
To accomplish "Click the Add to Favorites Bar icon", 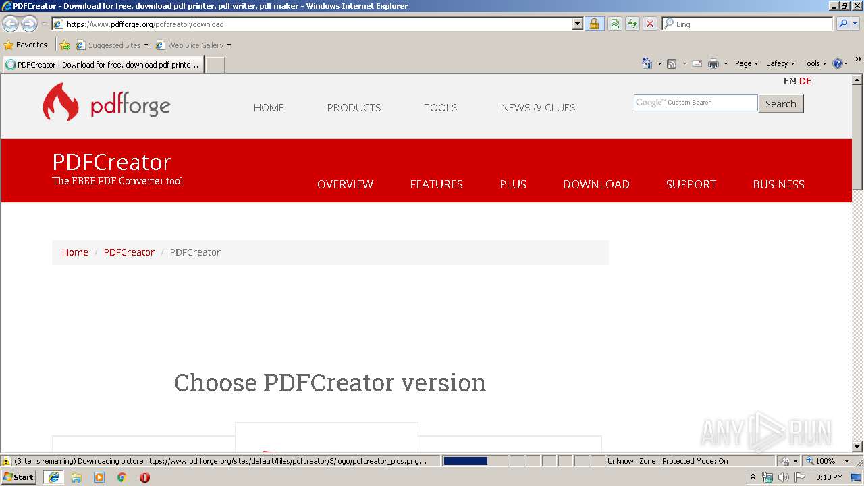I will point(65,45).
